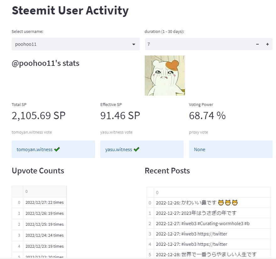Select upvote row 2022/12/26: 19 times

click(x=45, y=214)
